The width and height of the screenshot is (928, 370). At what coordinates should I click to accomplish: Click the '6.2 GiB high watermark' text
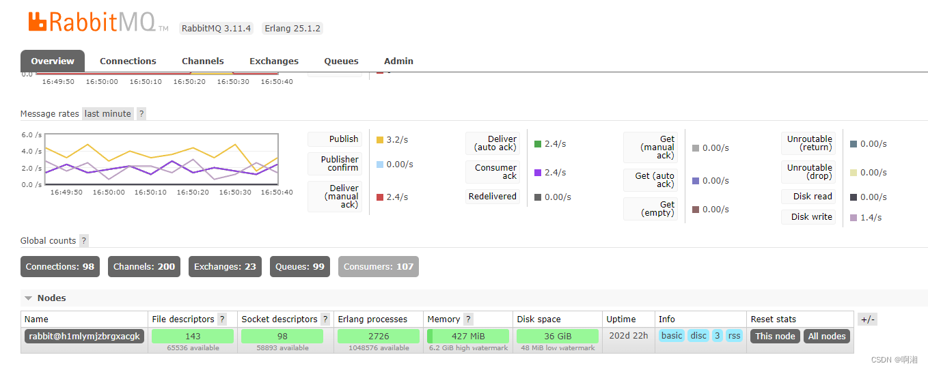[x=468, y=348]
